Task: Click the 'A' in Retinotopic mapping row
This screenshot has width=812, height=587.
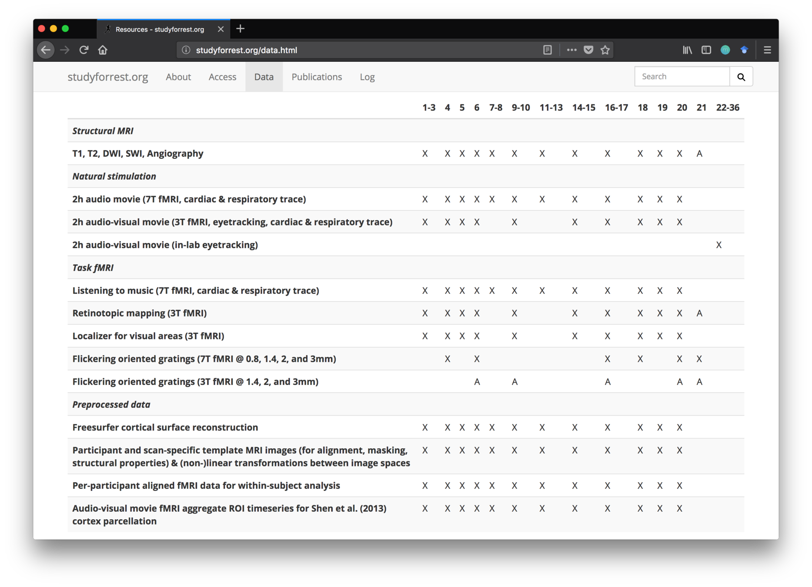Action: tap(699, 313)
